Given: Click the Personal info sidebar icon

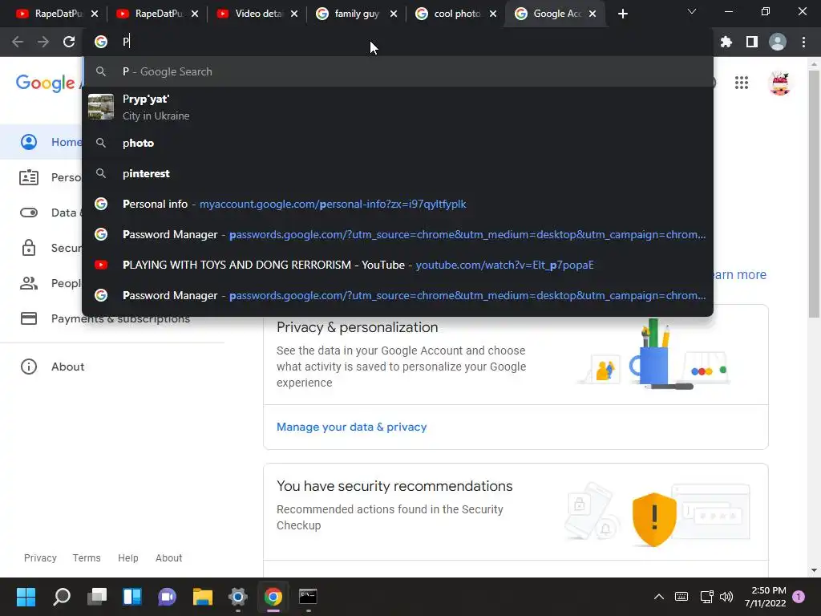Looking at the screenshot, I should click(x=29, y=177).
